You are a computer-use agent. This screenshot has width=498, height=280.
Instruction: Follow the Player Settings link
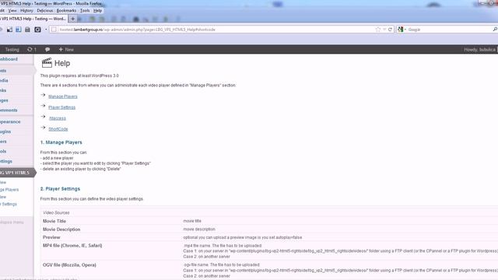62,107
